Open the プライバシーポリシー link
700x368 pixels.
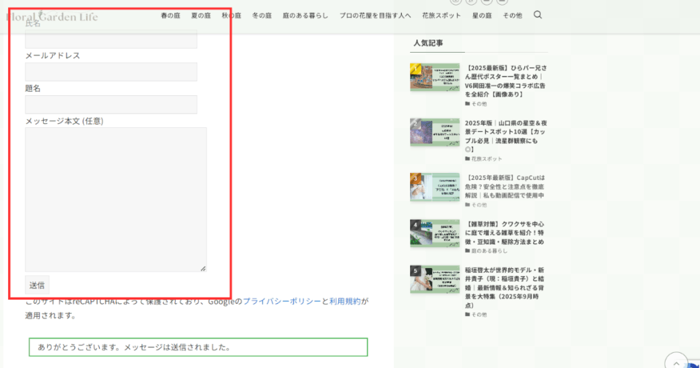click(282, 302)
